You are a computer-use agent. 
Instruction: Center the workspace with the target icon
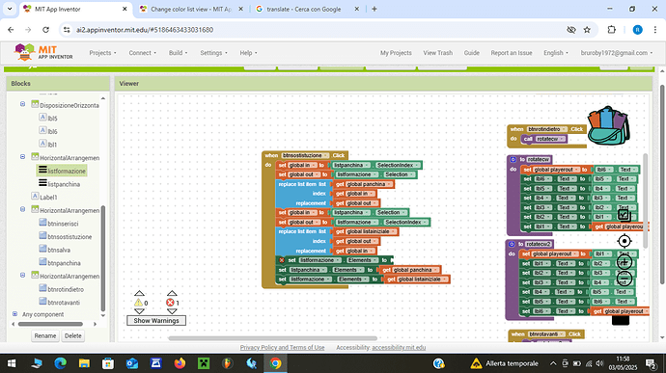(x=624, y=241)
